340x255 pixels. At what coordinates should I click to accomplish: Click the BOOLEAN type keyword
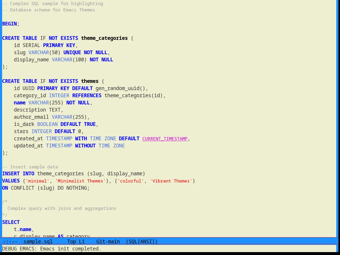[x=48, y=124]
